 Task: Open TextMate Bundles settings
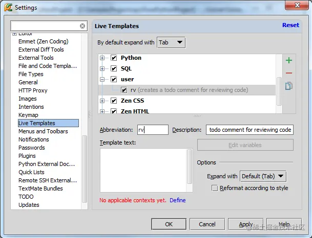40,188
